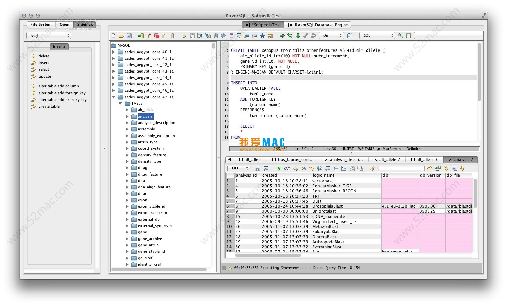Open the alt_allele 3 results tab
The width and height of the screenshot is (507, 306).
point(424,160)
